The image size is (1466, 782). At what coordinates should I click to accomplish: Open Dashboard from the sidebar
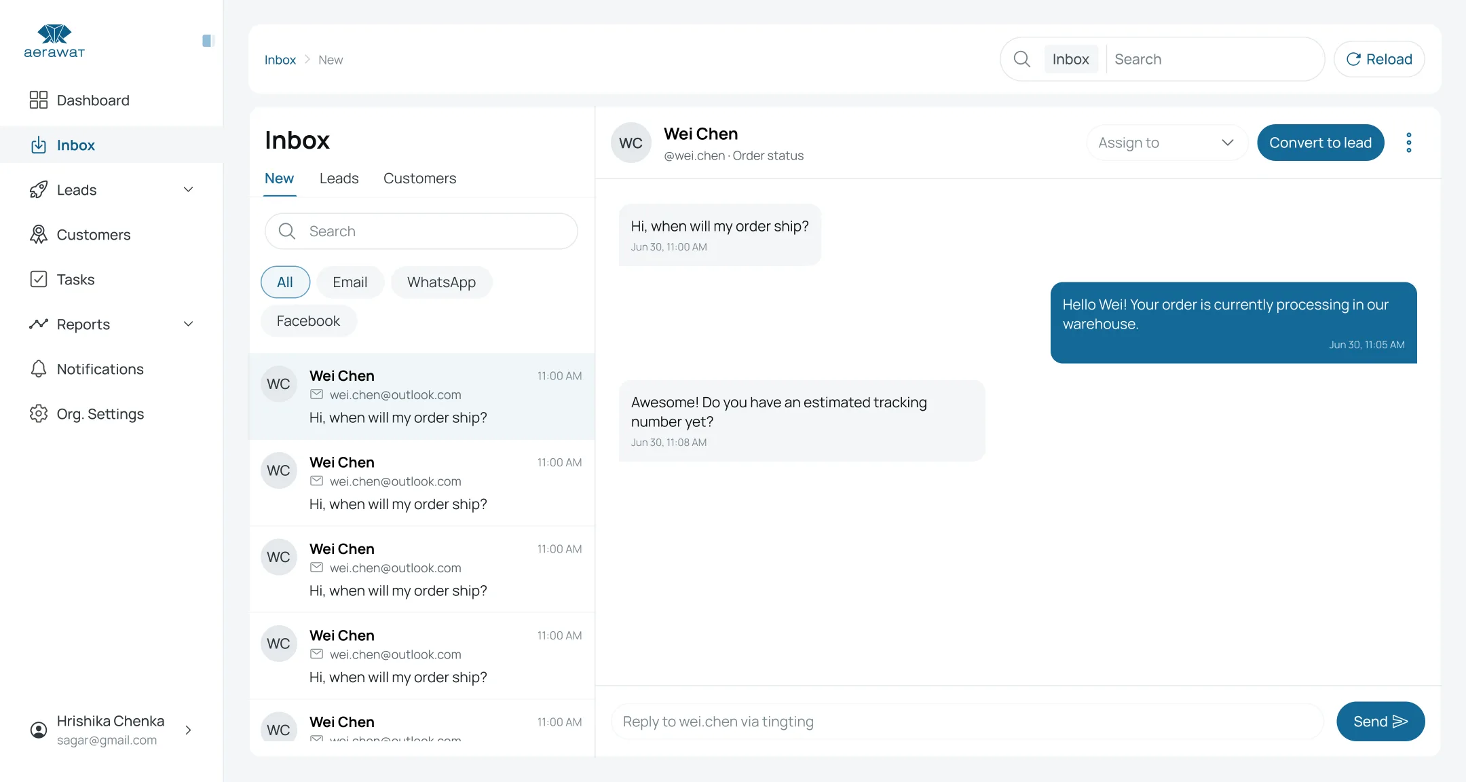point(112,100)
